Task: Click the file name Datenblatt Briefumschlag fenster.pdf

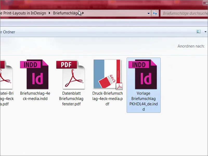Action: tap(71, 99)
